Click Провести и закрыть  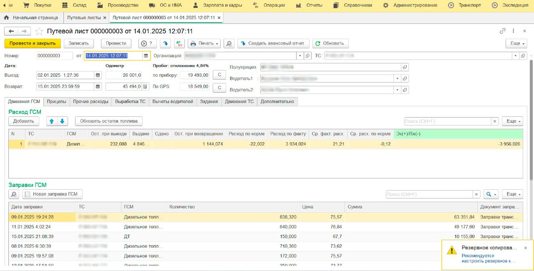tap(32, 43)
